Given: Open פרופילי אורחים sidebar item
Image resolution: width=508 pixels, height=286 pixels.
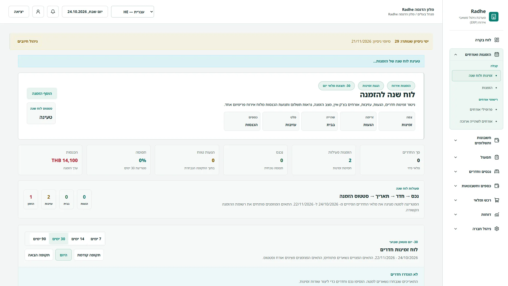Looking at the screenshot, I should (476, 109).
